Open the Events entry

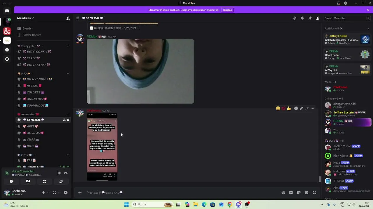[x=44, y=28]
